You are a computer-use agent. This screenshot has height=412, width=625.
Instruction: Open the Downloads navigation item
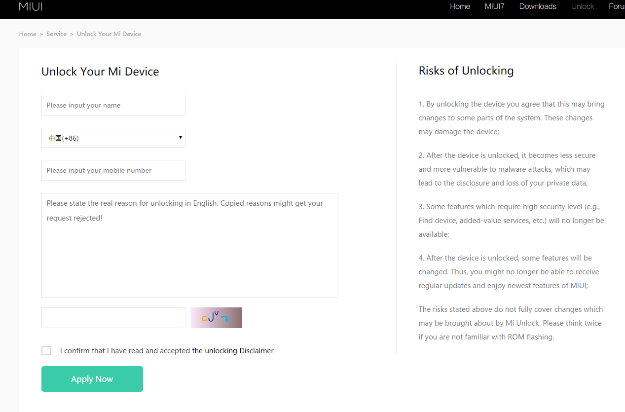538,6
